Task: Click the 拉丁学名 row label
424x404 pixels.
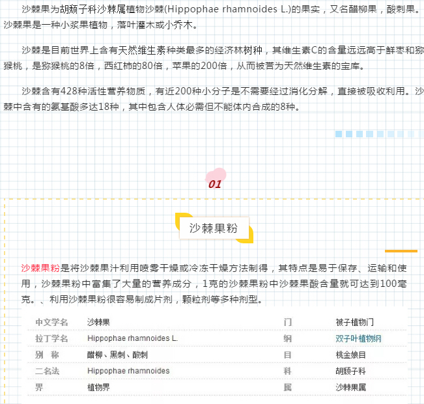Action: tap(51, 338)
